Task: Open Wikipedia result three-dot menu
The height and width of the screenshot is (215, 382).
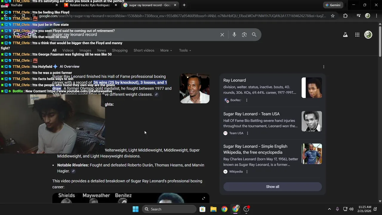Action: tap(247, 172)
